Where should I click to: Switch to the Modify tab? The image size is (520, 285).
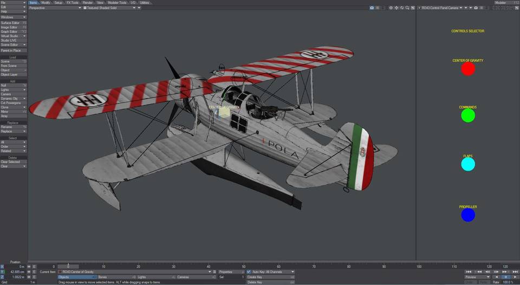pos(45,3)
